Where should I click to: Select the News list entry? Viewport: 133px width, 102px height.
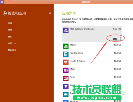92,78
